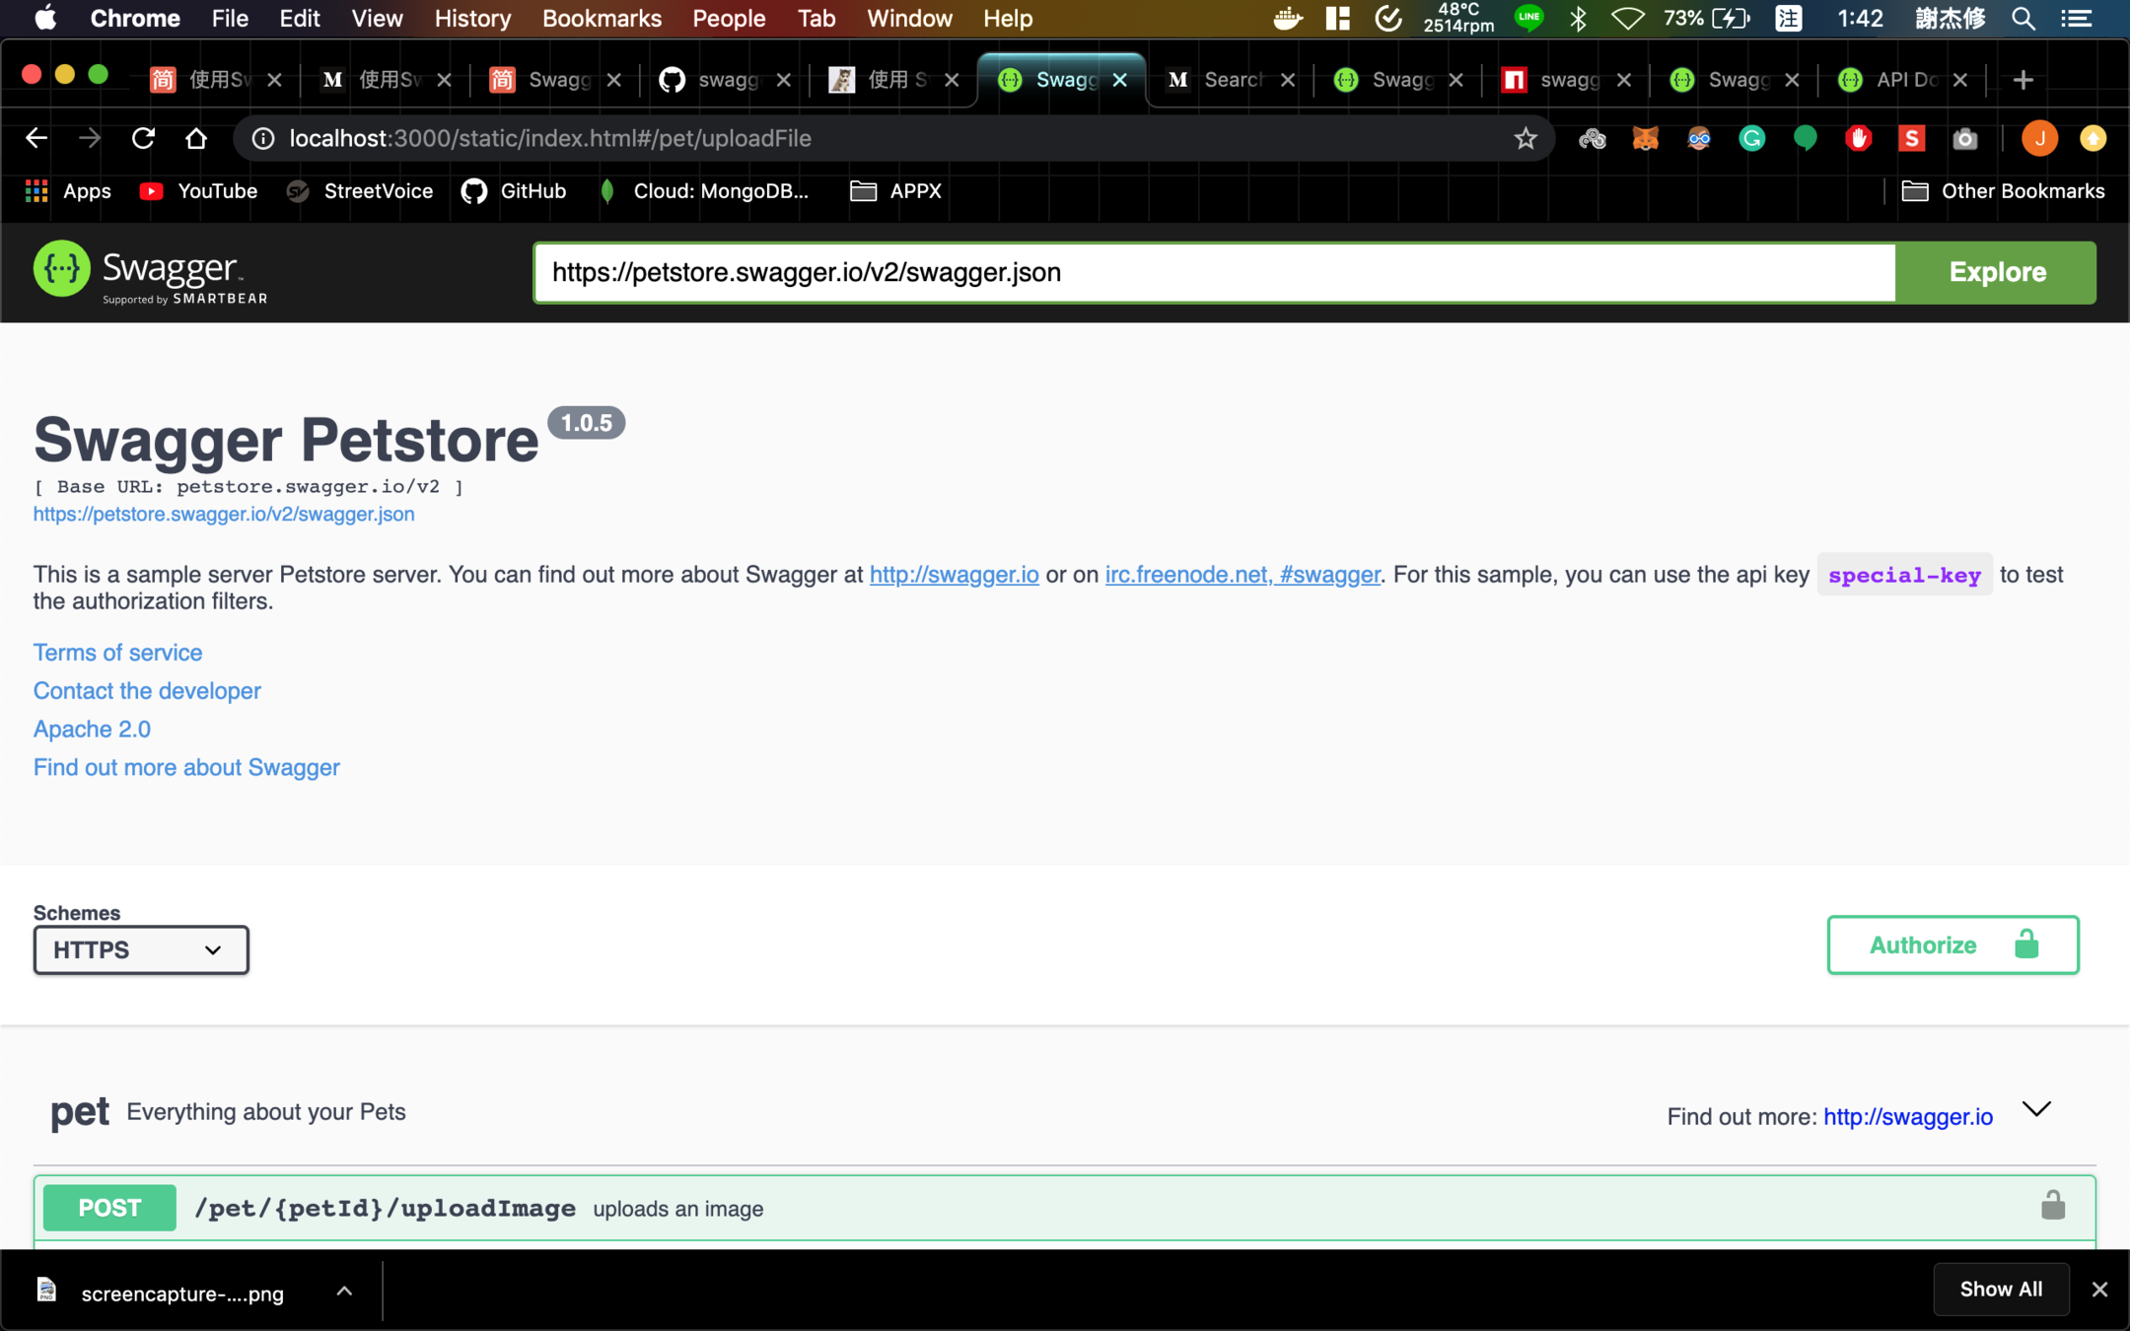The image size is (2130, 1331).
Task: Click the bookmark star icon in address bar
Action: [x=1526, y=139]
